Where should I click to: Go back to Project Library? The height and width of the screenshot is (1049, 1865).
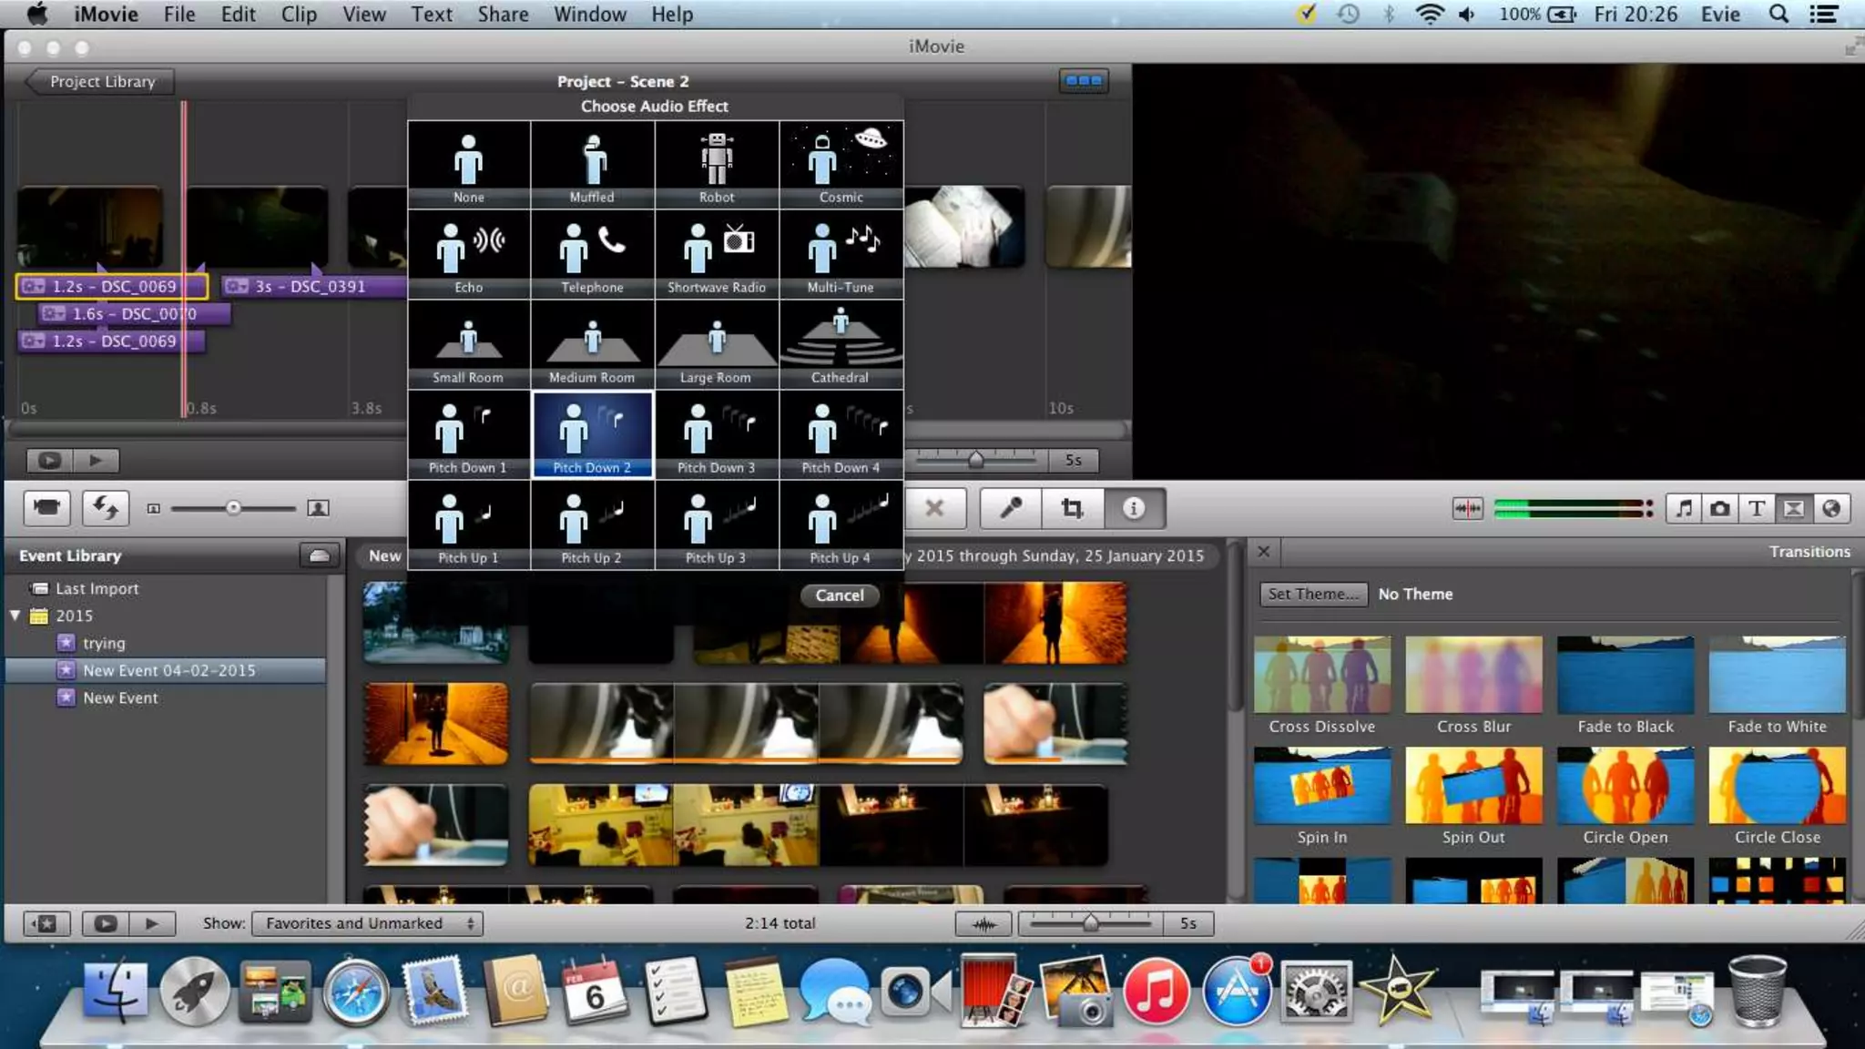[x=100, y=81]
